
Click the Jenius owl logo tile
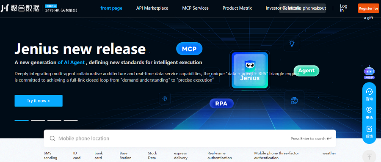250,70
